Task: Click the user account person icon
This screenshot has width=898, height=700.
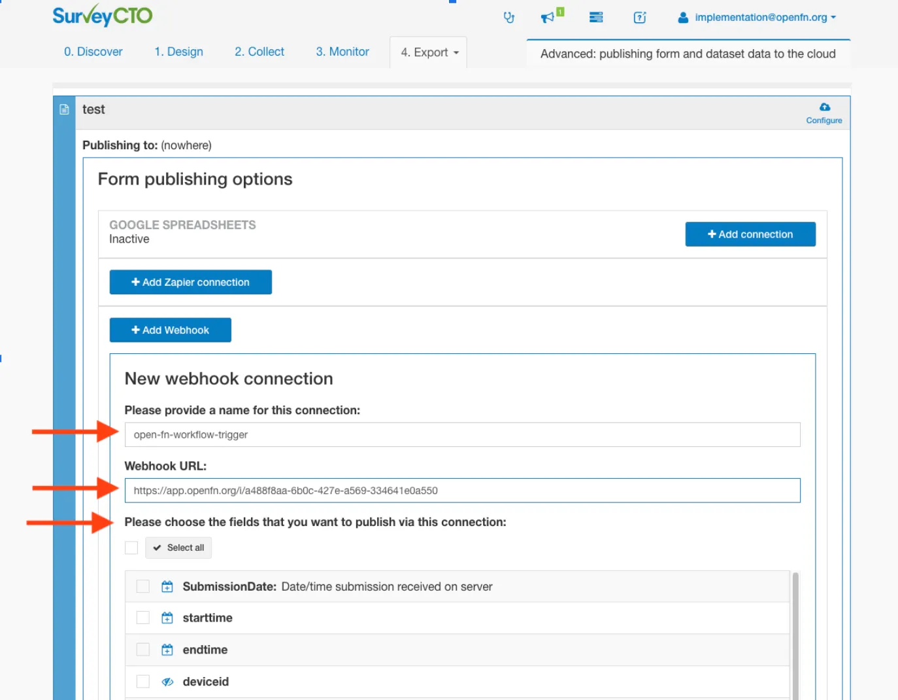Action: 683,18
